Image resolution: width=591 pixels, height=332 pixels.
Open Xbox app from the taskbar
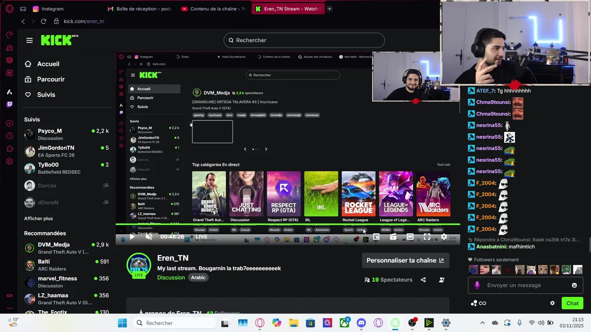(x=345, y=323)
